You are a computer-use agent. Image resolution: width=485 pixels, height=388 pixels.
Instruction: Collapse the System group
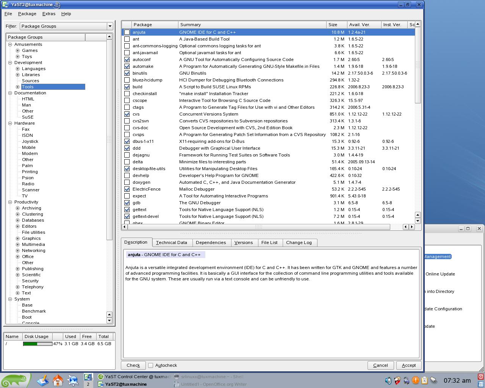pyautogui.click(x=10, y=299)
